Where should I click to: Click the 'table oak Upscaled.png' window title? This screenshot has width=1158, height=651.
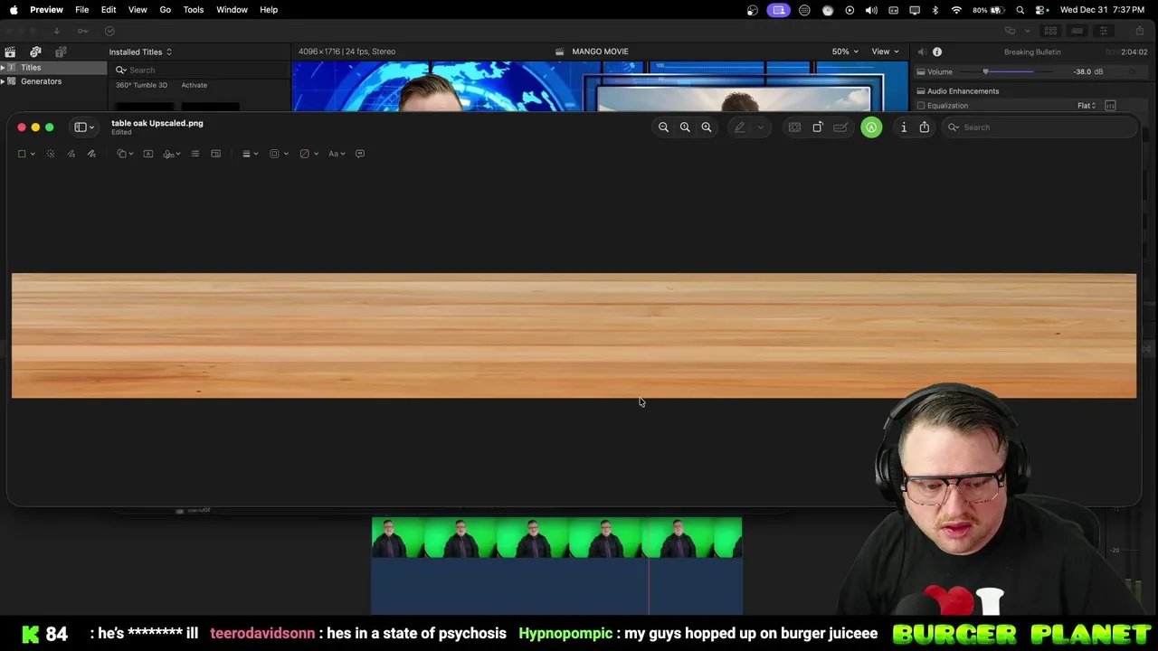tap(157, 123)
